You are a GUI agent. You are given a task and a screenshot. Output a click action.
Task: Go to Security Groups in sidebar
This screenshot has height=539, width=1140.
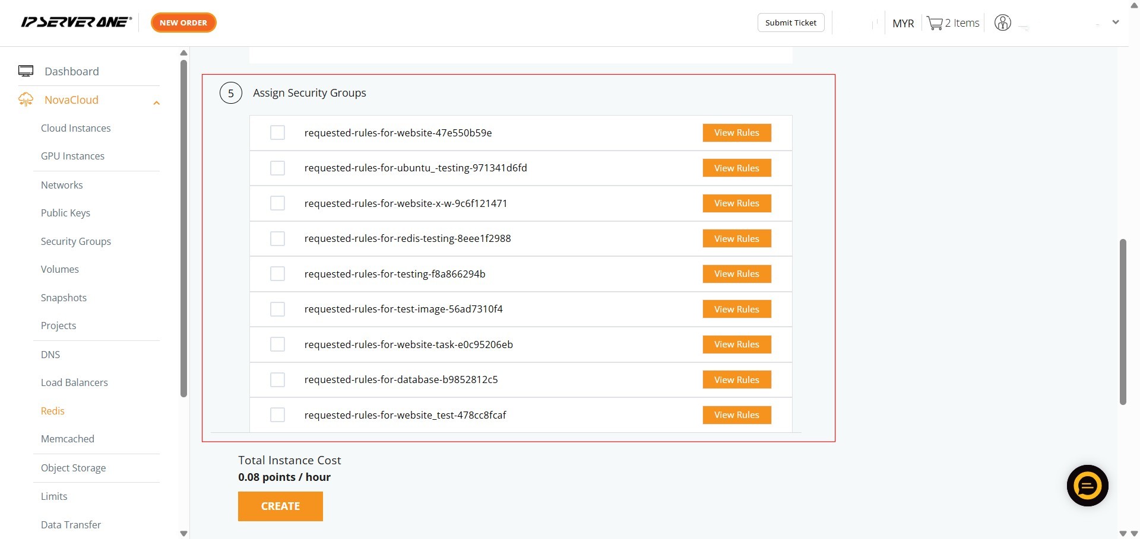tap(76, 241)
